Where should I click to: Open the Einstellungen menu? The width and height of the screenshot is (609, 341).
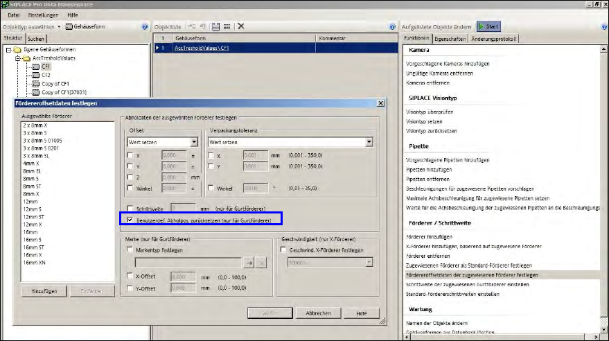point(43,15)
